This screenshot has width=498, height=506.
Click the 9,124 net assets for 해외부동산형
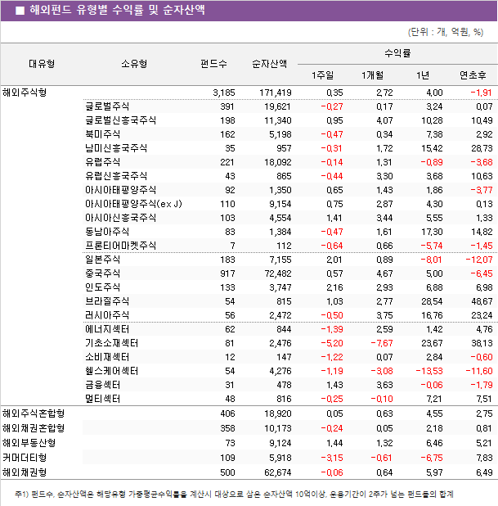pyautogui.click(x=280, y=443)
